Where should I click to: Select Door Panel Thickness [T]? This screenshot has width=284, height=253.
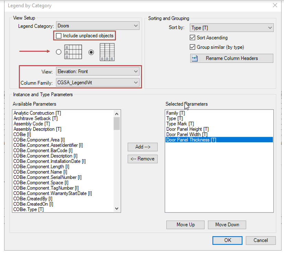219,140
